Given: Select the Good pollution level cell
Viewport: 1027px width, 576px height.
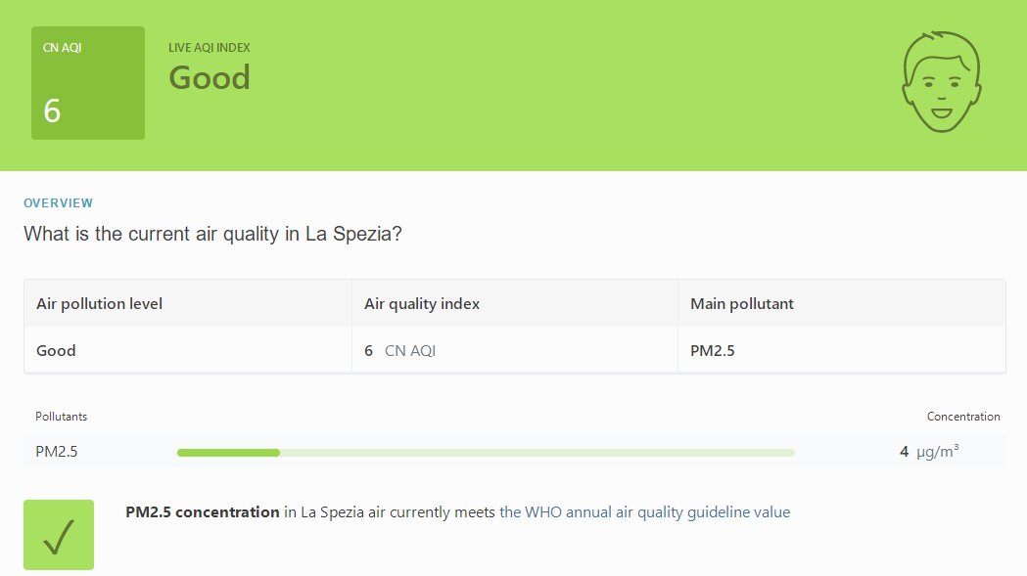Looking at the screenshot, I should click(x=57, y=351).
